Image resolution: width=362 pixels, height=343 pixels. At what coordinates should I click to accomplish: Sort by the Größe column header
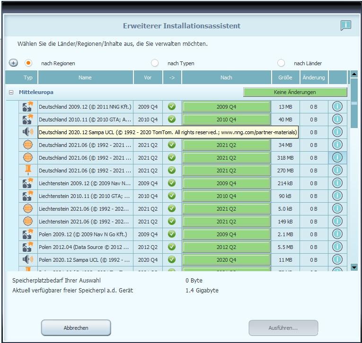pyautogui.click(x=285, y=77)
